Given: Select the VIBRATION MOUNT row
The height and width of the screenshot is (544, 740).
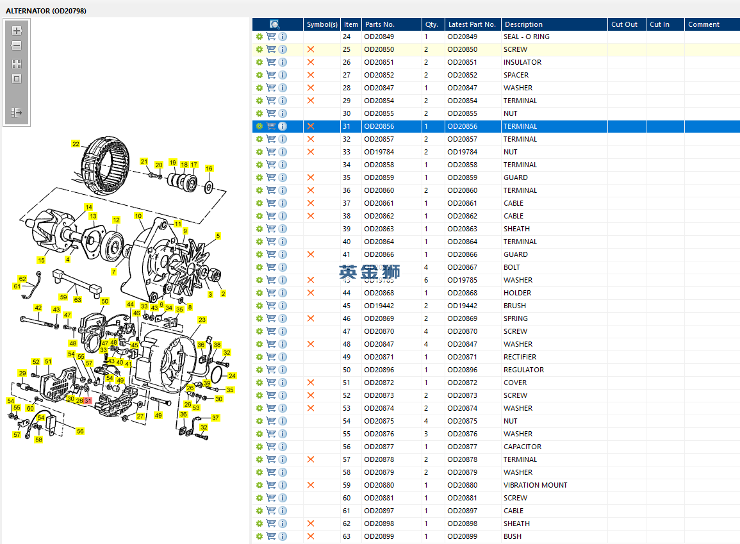Looking at the screenshot, I should (x=535, y=485).
